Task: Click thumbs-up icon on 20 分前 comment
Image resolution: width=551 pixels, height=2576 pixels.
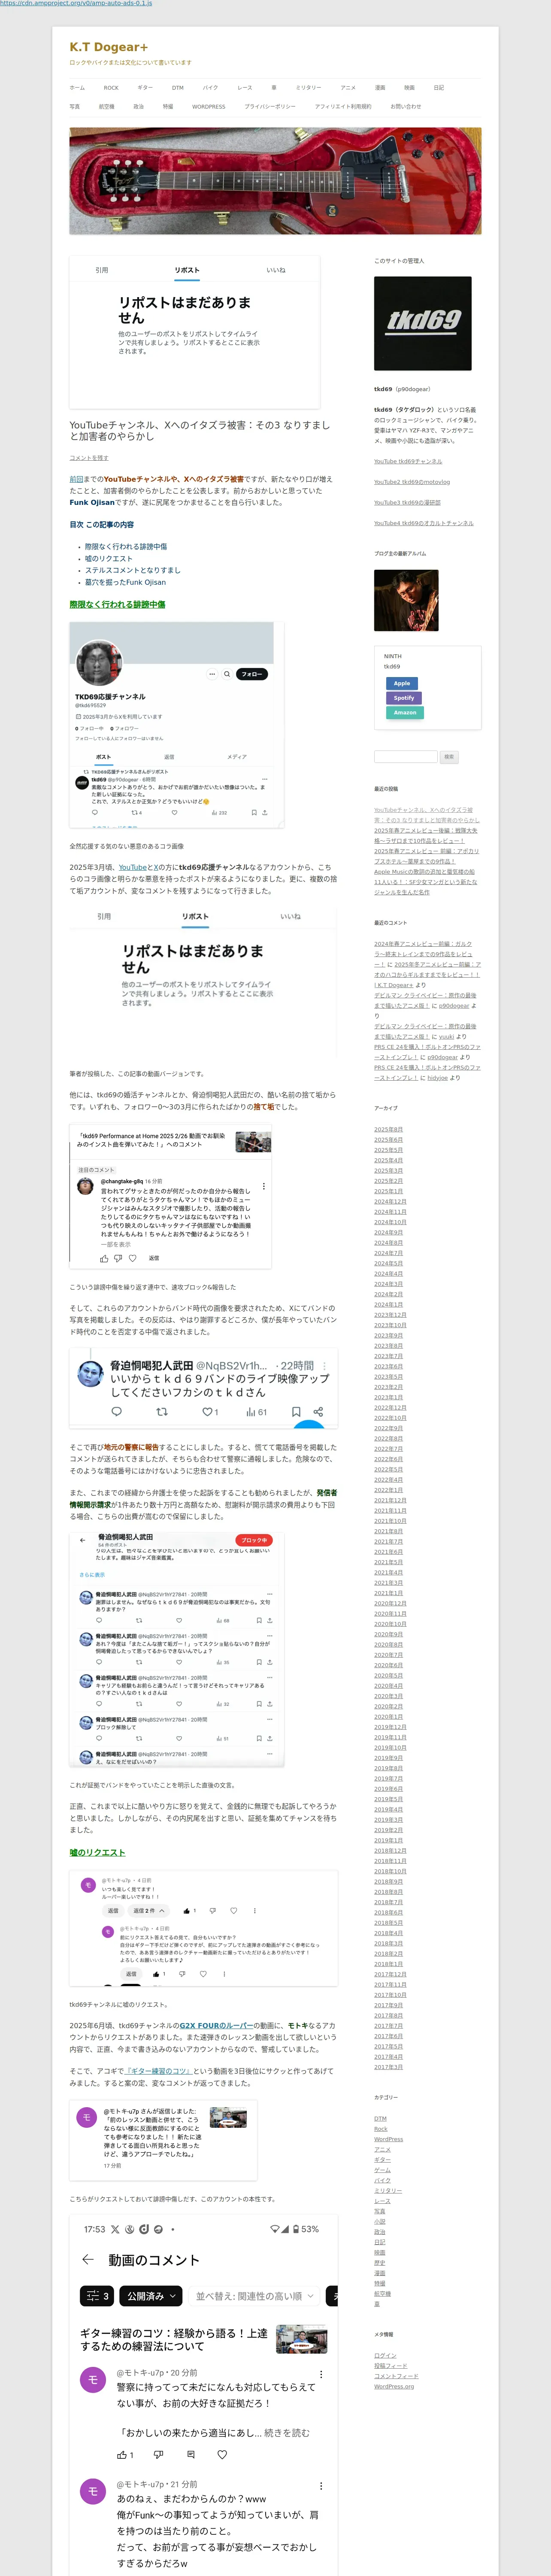Action: pyautogui.click(x=122, y=2454)
